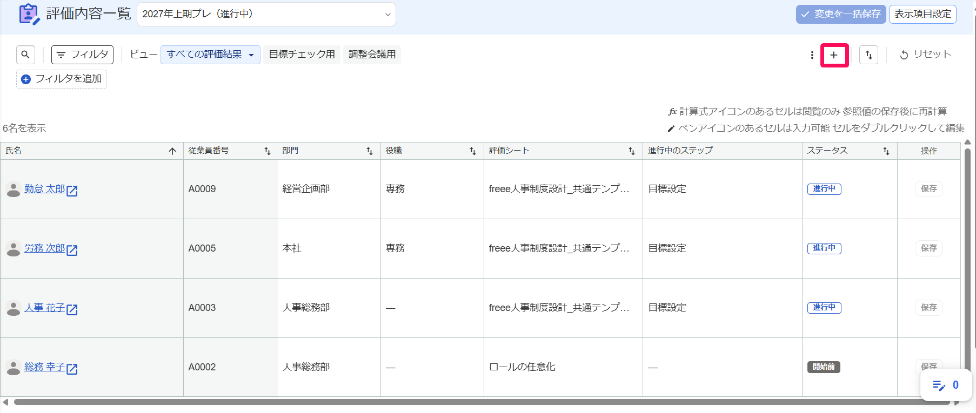Expand the すべての評価結果 view dropdown
The width and height of the screenshot is (976, 413).
coord(210,55)
